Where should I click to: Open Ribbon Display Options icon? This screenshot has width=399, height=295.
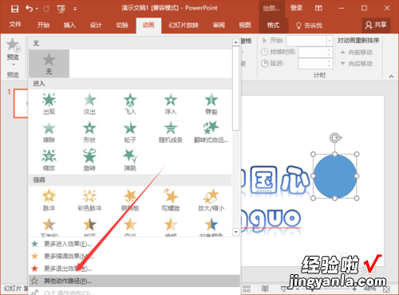[318, 8]
